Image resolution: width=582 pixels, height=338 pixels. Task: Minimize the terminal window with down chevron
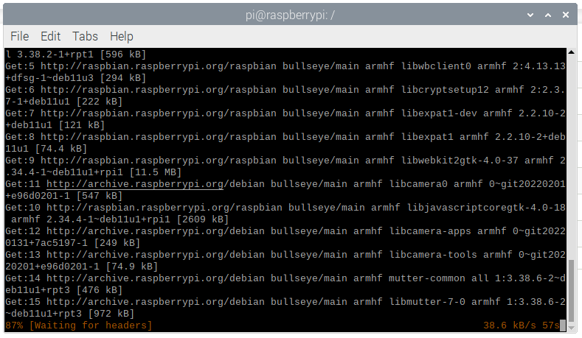(530, 15)
